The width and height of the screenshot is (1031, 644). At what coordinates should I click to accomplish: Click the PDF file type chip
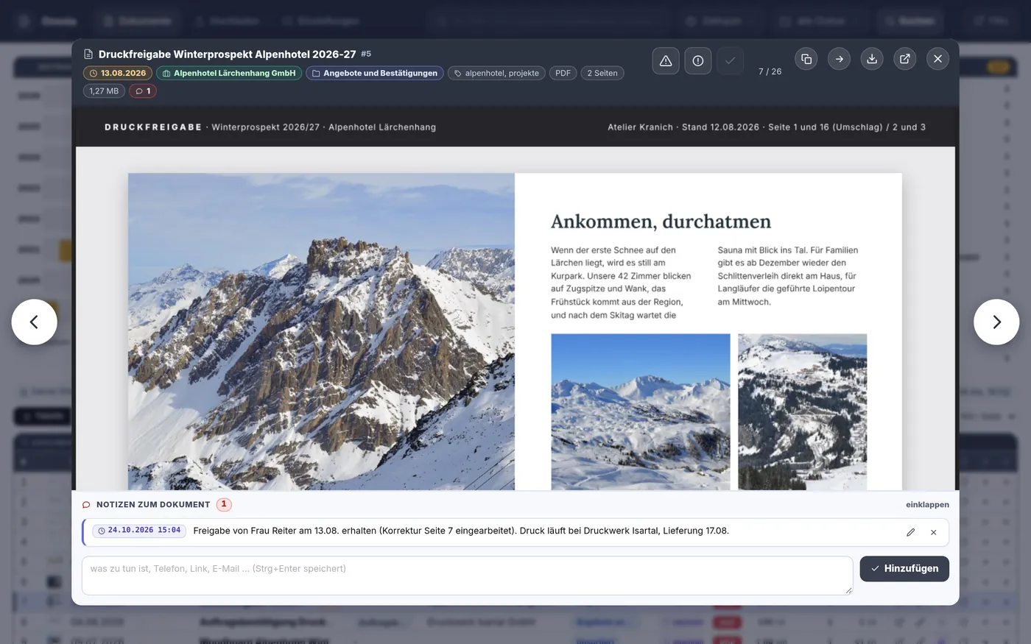[x=563, y=73]
